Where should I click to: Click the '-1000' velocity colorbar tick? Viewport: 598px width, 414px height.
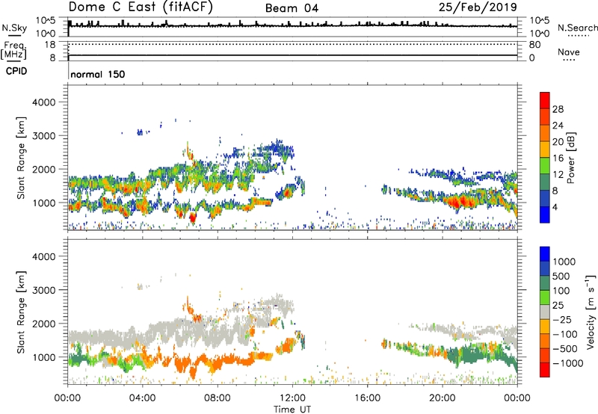(567, 363)
